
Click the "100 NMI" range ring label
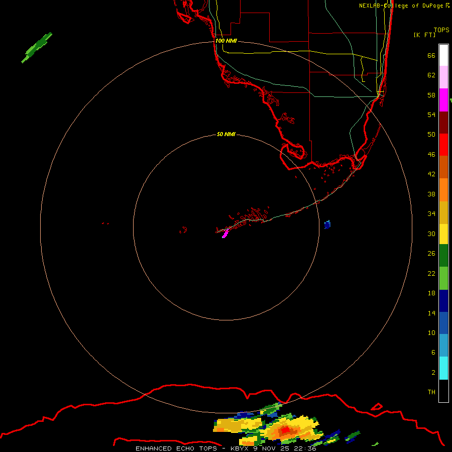pos(226,41)
